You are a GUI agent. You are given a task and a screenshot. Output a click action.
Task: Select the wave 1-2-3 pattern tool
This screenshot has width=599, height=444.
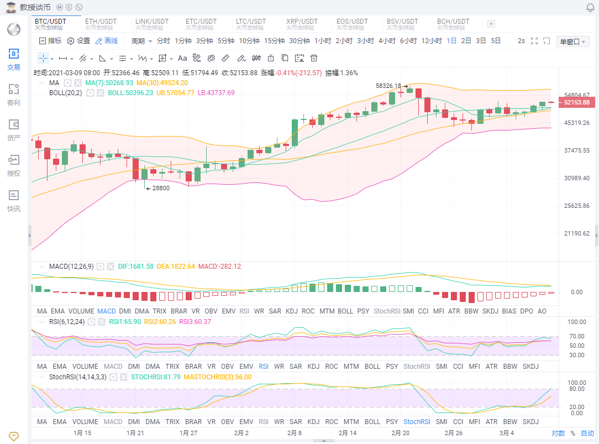pyautogui.click(x=143, y=59)
